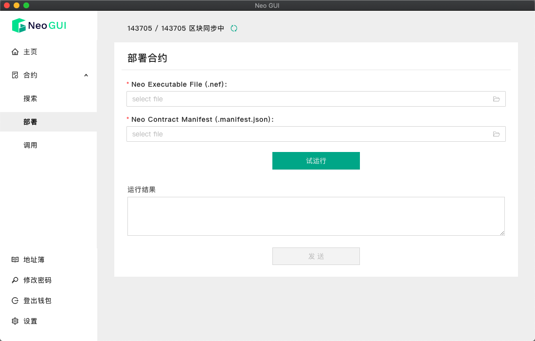This screenshot has height=341, width=535.
Task: Collapse the 合约 menu chevron
Action: tap(86, 75)
